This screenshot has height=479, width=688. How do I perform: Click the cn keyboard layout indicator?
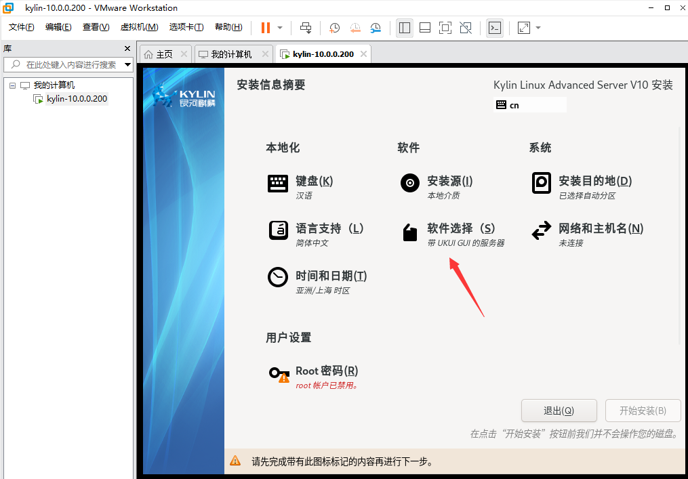point(529,105)
